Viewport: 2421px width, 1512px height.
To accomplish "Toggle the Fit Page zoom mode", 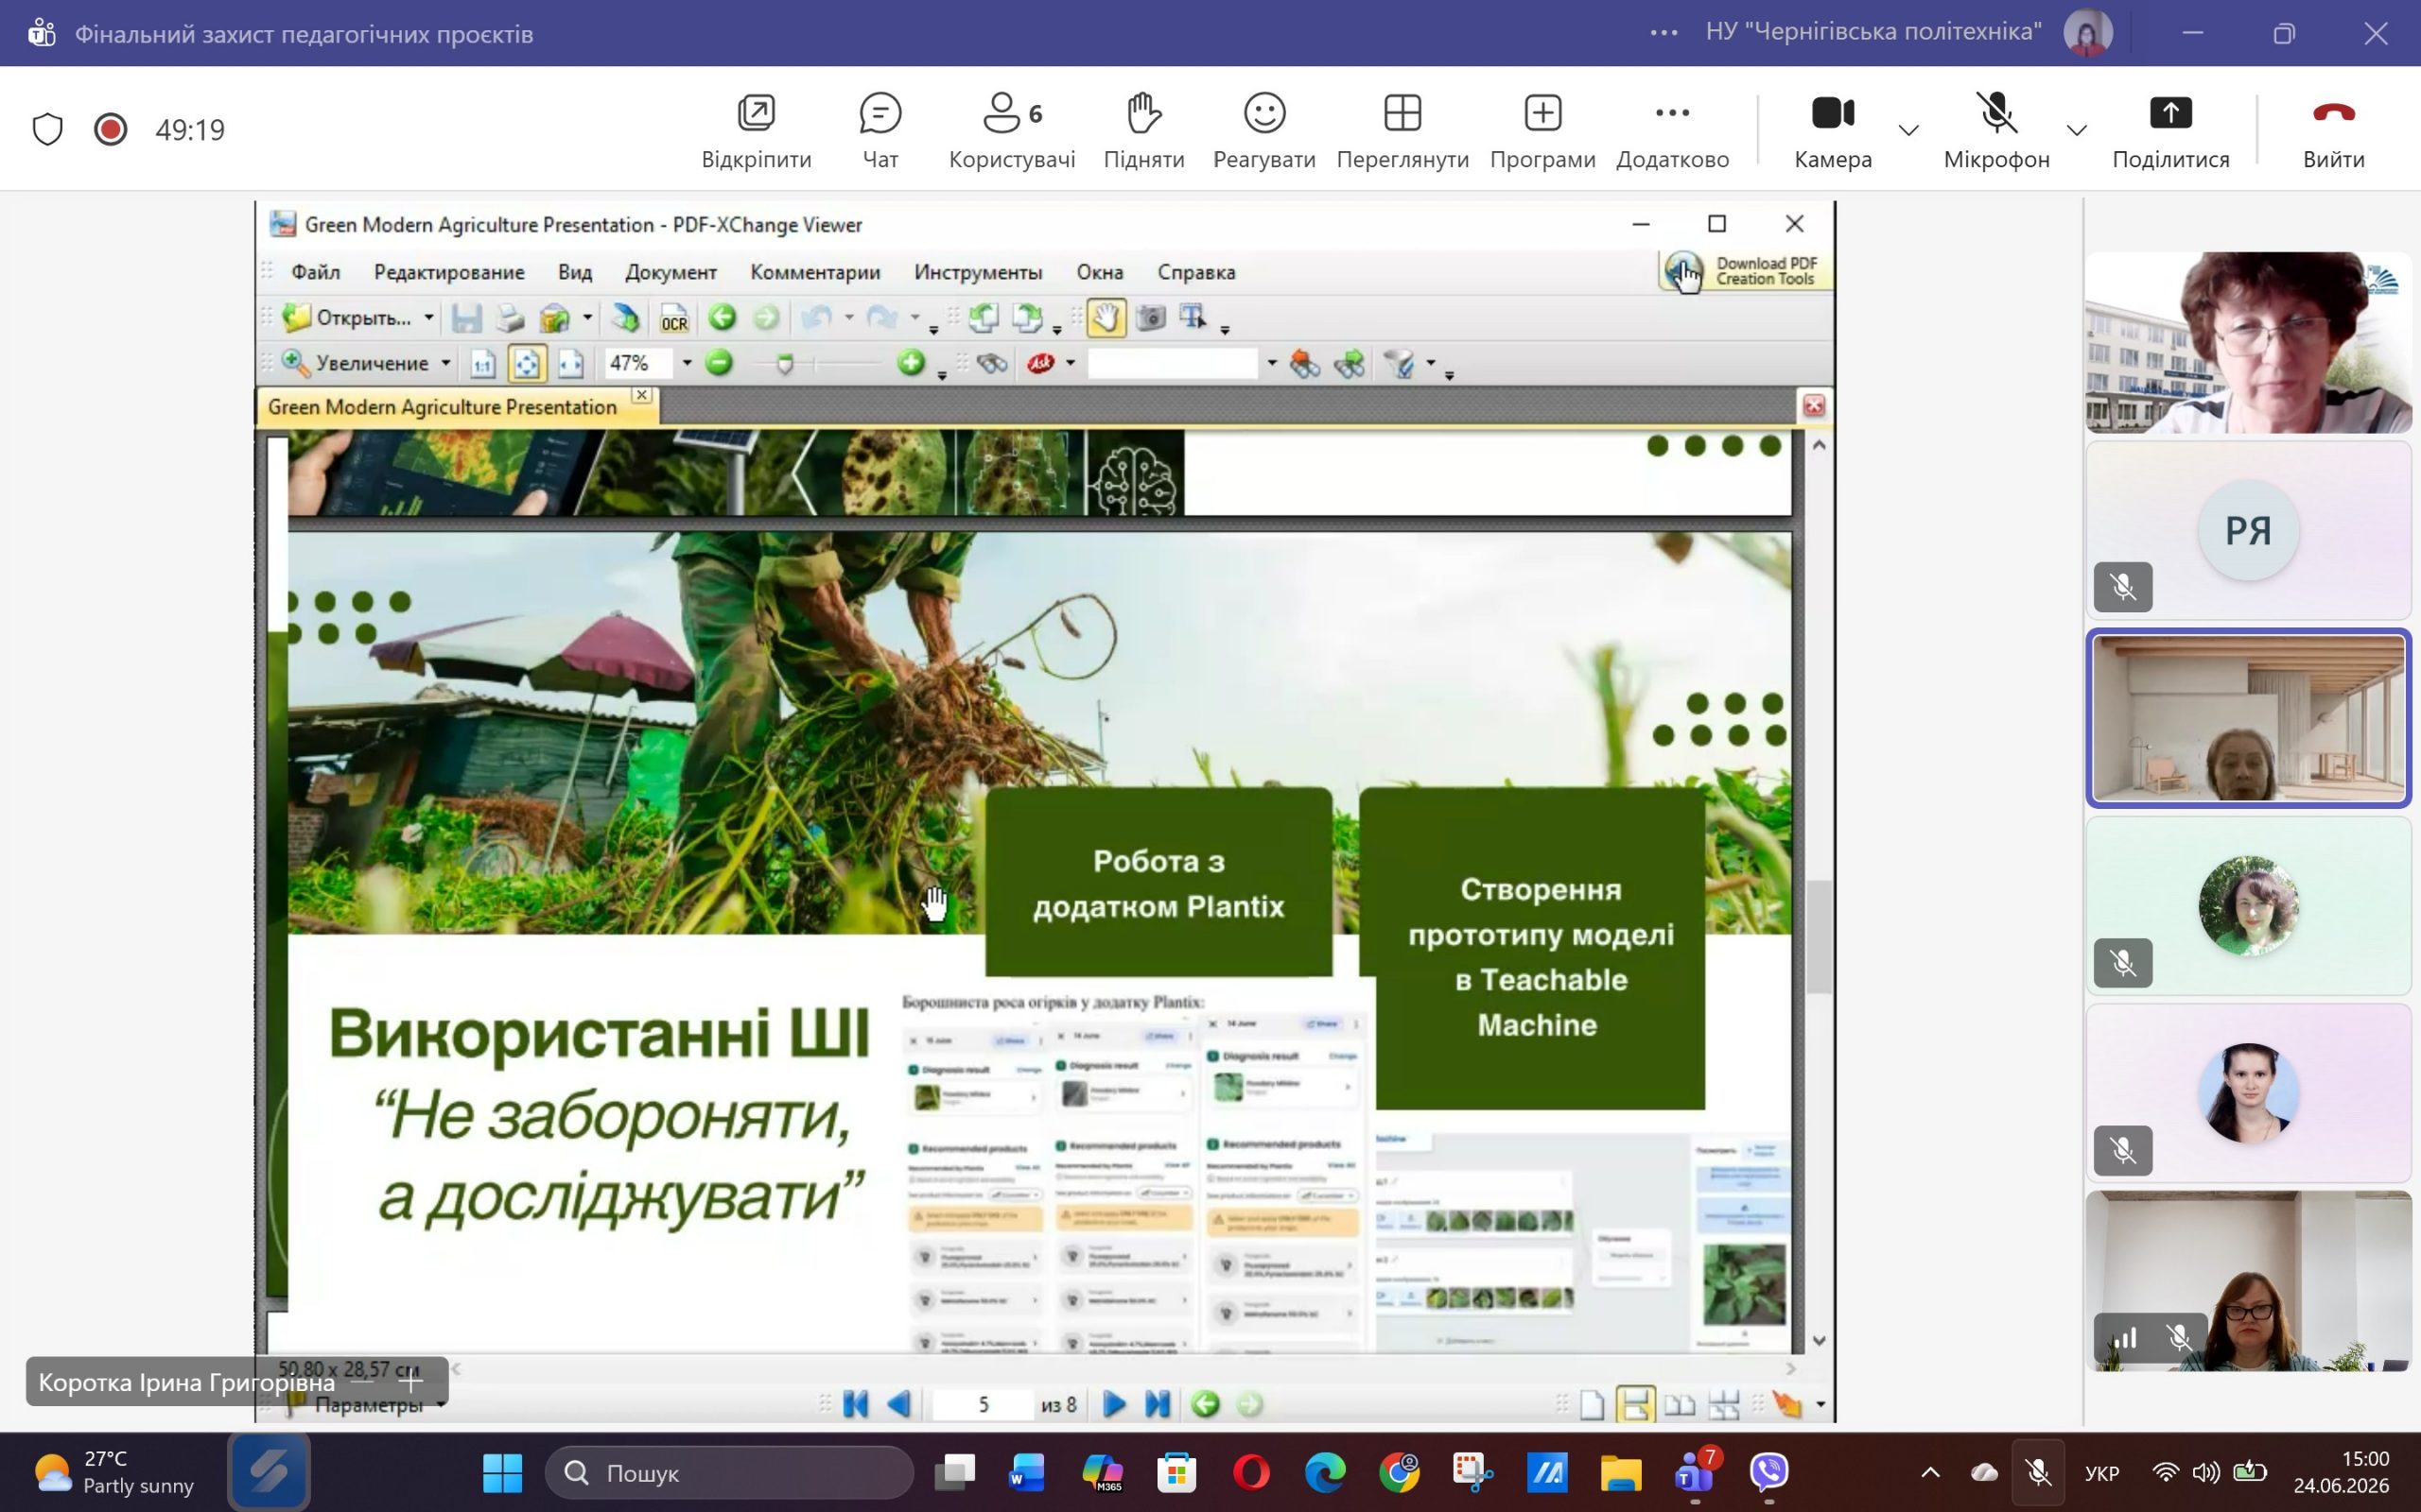I will [526, 363].
